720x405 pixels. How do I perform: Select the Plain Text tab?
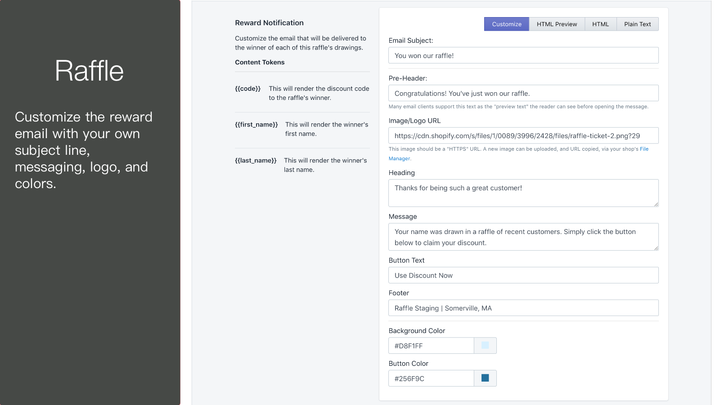click(x=637, y=24)
